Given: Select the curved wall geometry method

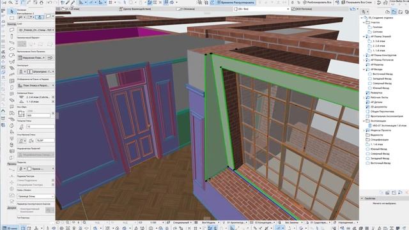Looking at the screenshot, I should click(31, 44).
